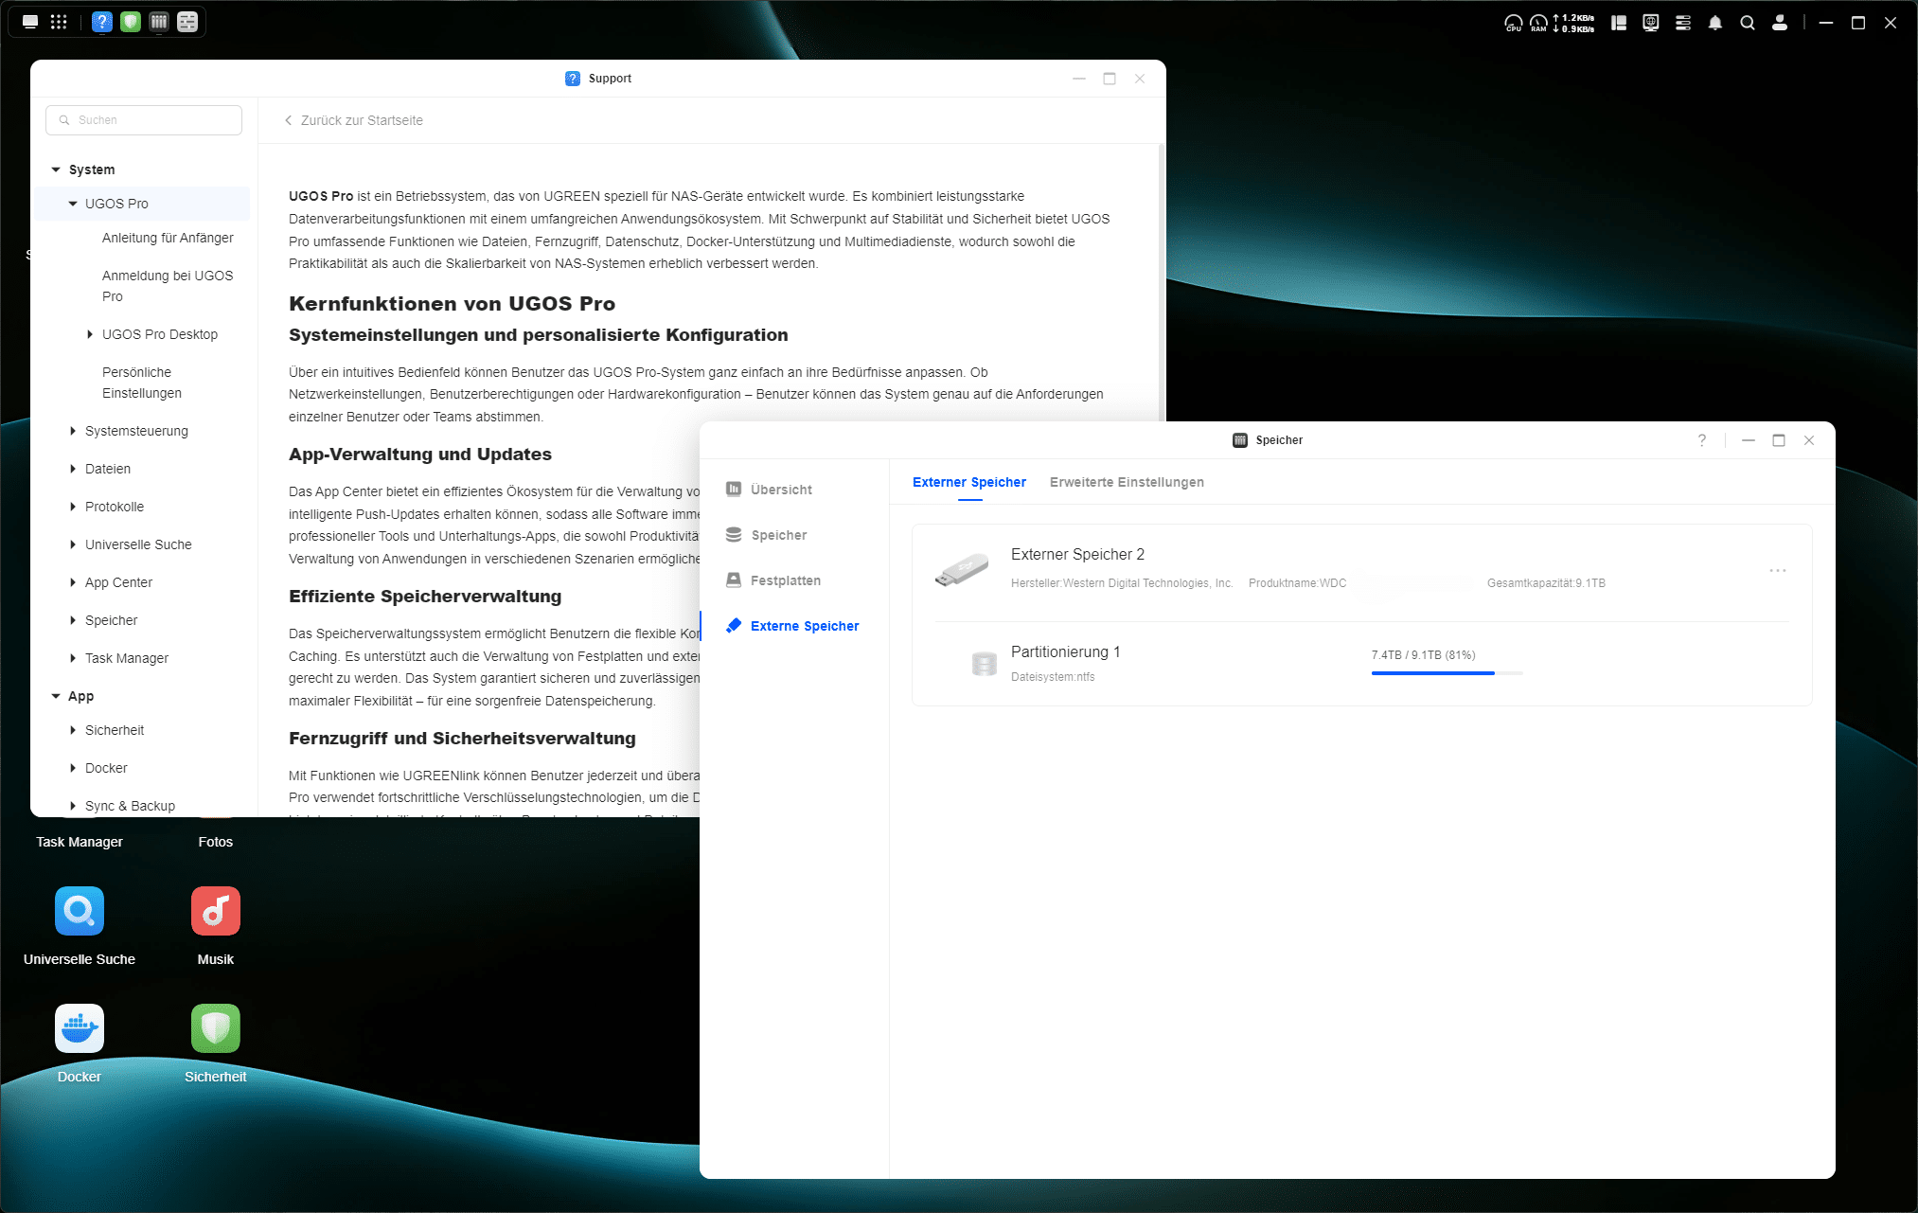The width and height of the screenshot is (1918, 1213).
Task: Switch to Erweiterte Einstellungen tab
Action: pos(1127,482)
